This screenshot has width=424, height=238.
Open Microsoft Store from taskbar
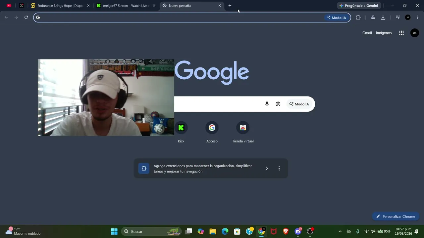click(237, 231)
